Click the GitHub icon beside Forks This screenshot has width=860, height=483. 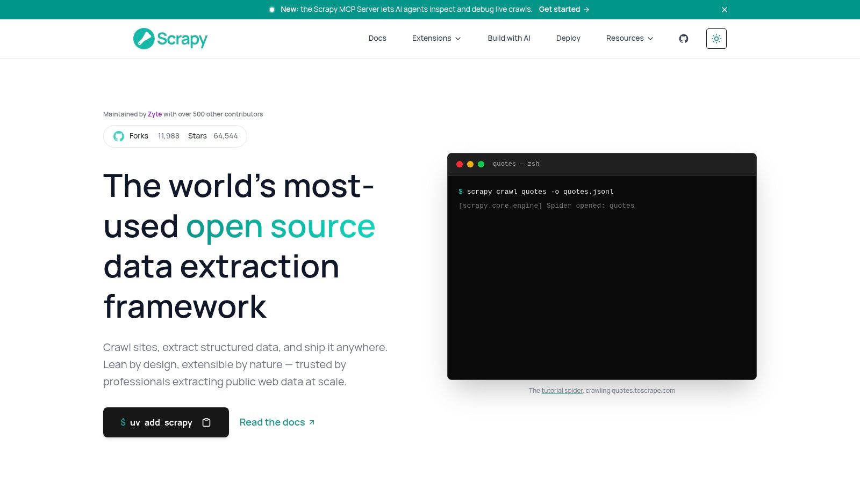point(119,136)
